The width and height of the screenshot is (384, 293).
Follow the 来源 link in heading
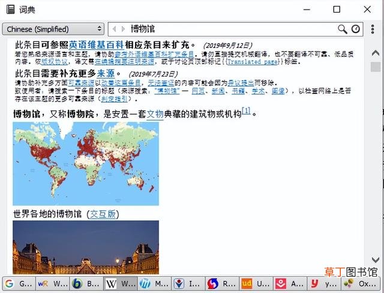point(106,73)
